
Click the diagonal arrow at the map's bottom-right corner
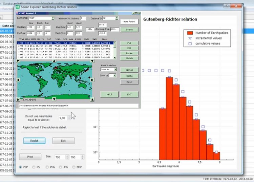point(92,99)
